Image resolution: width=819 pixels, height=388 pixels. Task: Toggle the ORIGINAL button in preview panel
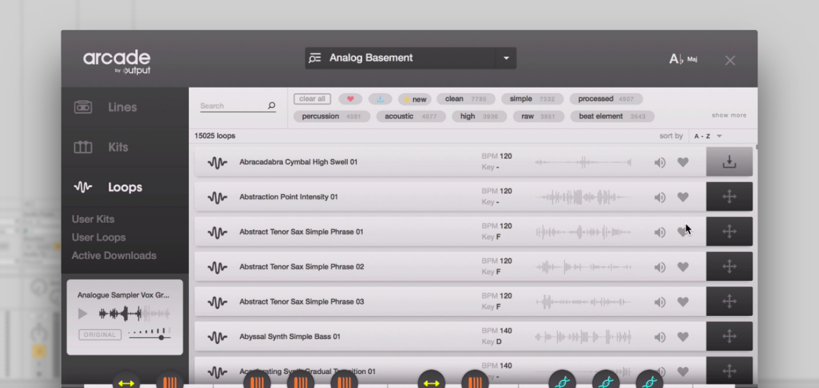click(100, 335)
